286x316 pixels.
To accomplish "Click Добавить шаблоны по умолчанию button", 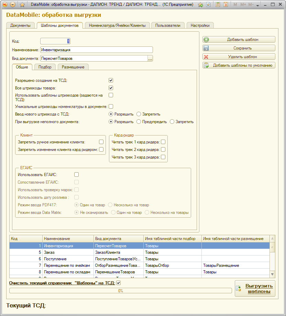I will [239, 65].
